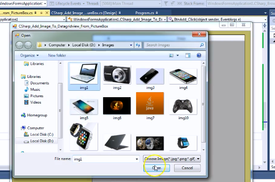Open the File name history dropdown arrow
The height and width of the screenshot is (182, 275).
point(137,159)
